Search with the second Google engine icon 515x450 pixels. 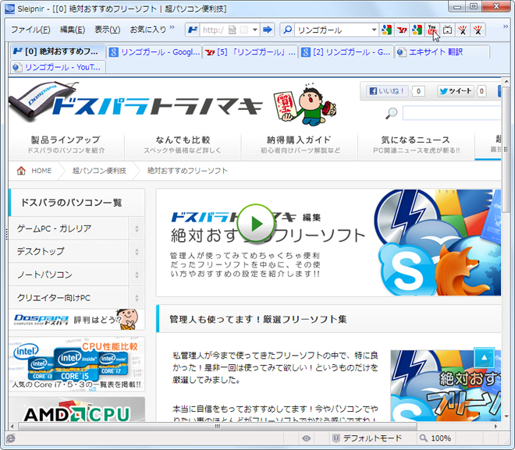(417, 30)
